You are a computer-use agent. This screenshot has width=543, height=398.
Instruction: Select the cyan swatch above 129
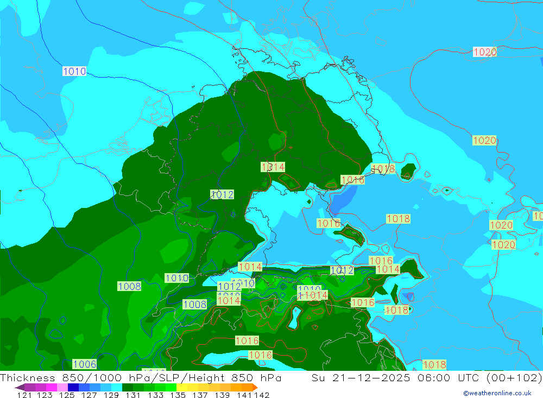117,387
